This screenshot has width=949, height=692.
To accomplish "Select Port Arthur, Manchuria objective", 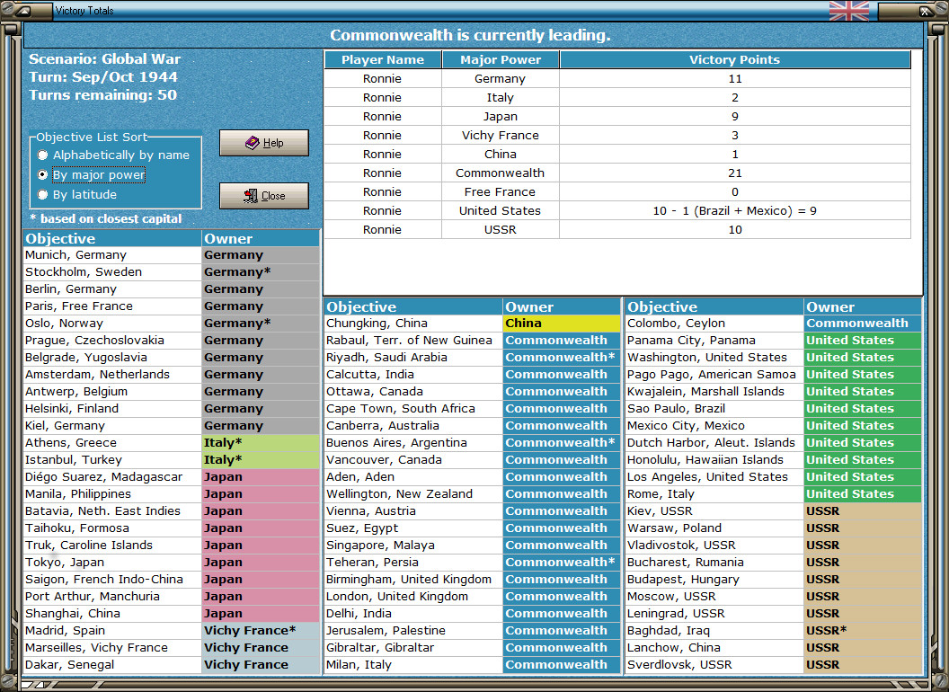I will 112,597.
